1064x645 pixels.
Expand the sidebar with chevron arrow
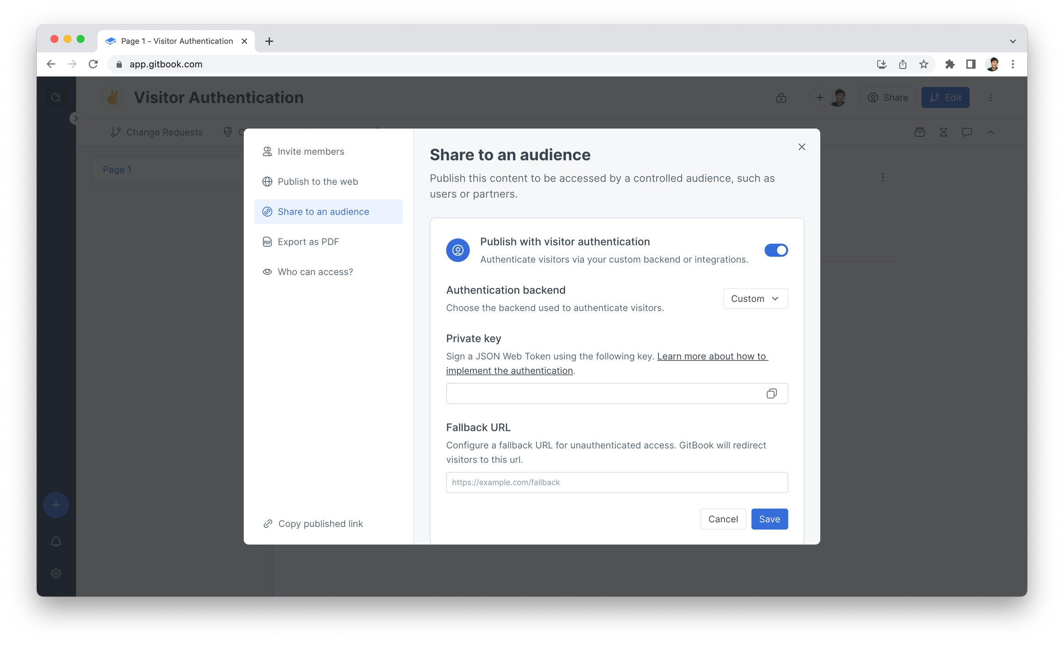click(76, 119)
